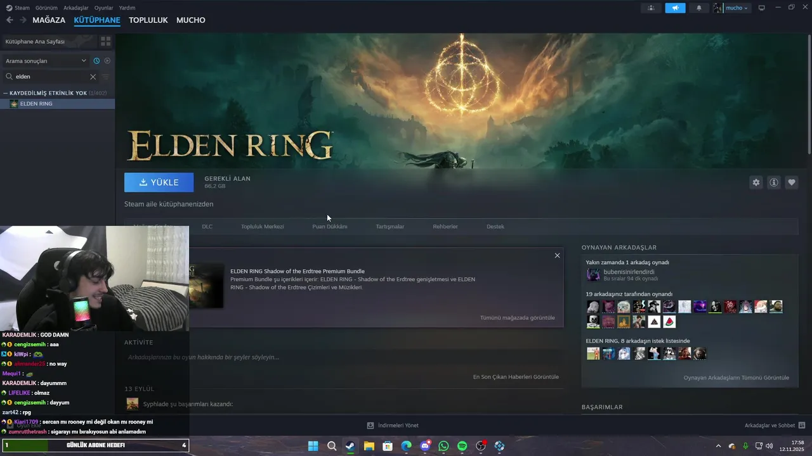
Task: Switch to Big Picture mode monitor icon
Action: [762, 8]
